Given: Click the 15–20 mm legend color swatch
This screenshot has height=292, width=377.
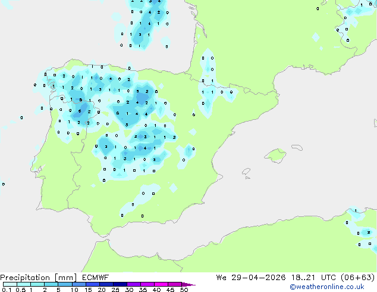Looking at the screenshot, I should click(92, 284).
